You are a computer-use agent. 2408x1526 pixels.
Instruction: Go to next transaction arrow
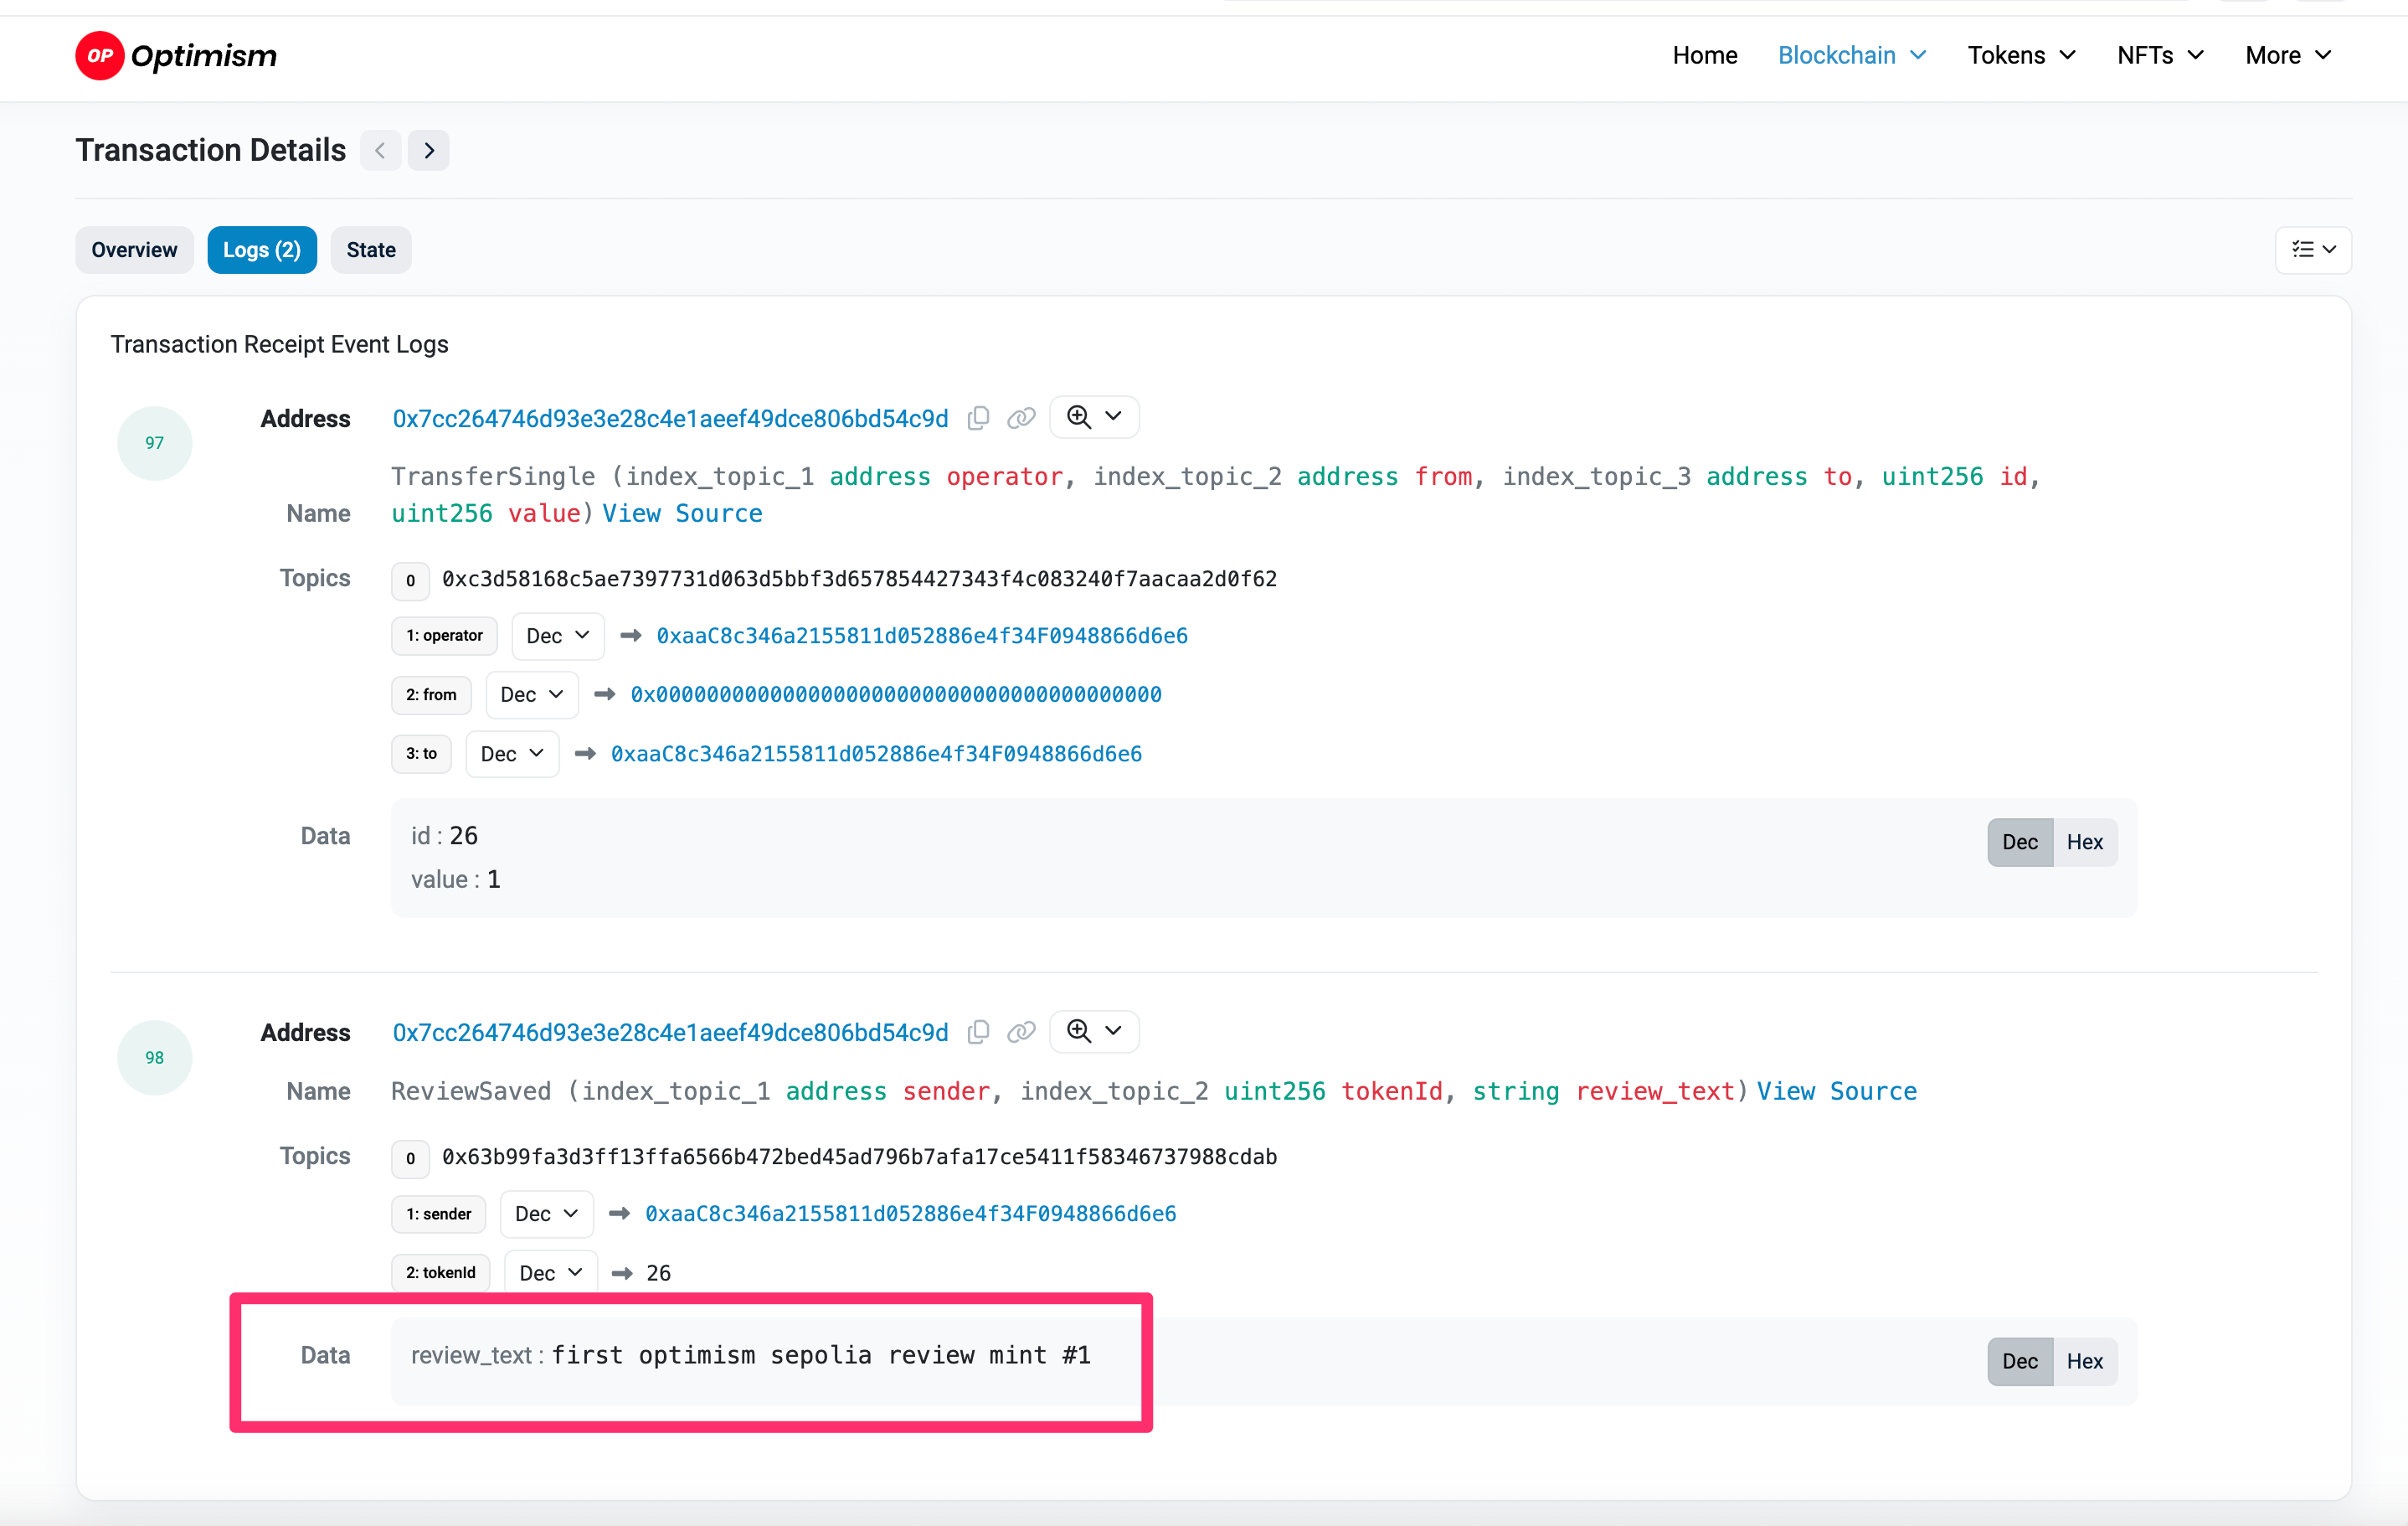[429, 150]
